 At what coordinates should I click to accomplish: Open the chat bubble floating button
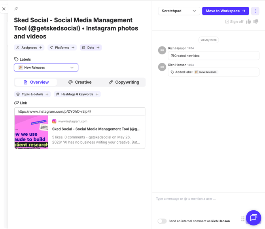pos(254,217)
